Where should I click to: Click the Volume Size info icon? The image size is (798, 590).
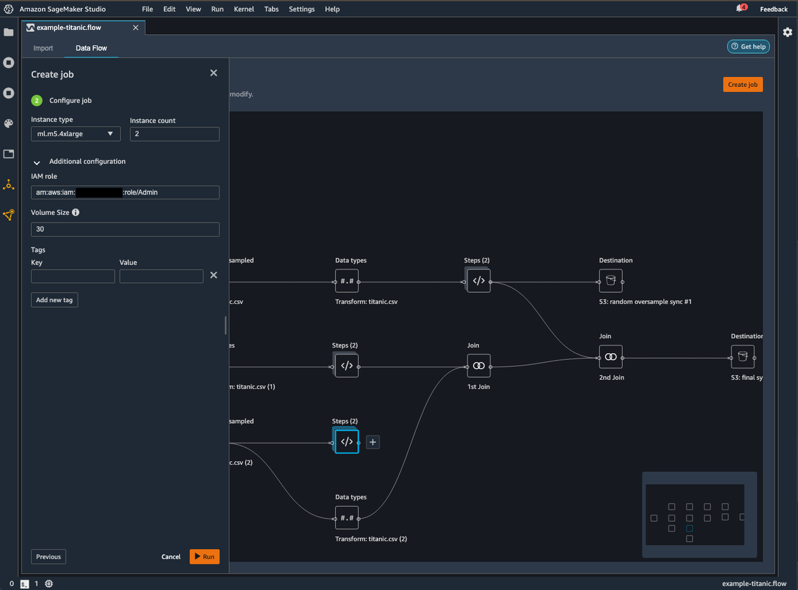pos(76,212)
